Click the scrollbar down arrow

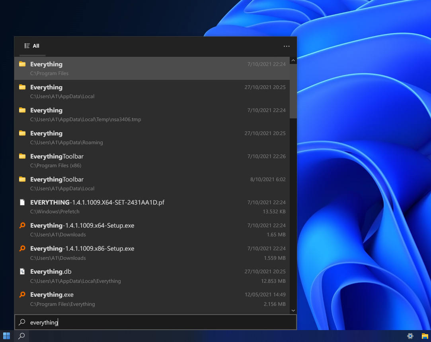293,310
